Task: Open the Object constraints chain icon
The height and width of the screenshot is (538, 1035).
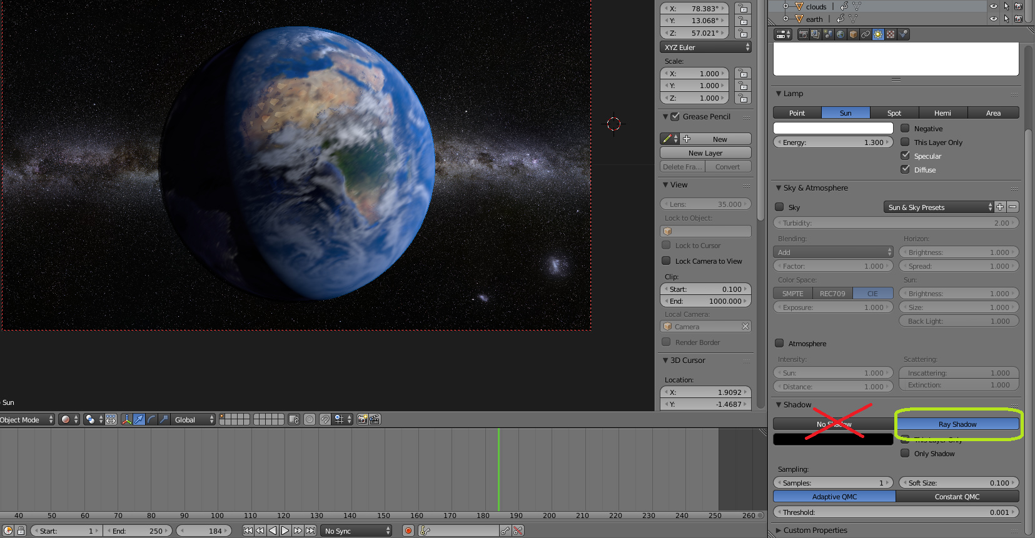Action: pyautogui.click(x=866, y=34)
